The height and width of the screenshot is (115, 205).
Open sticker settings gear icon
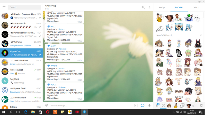(x=201, y=105)
